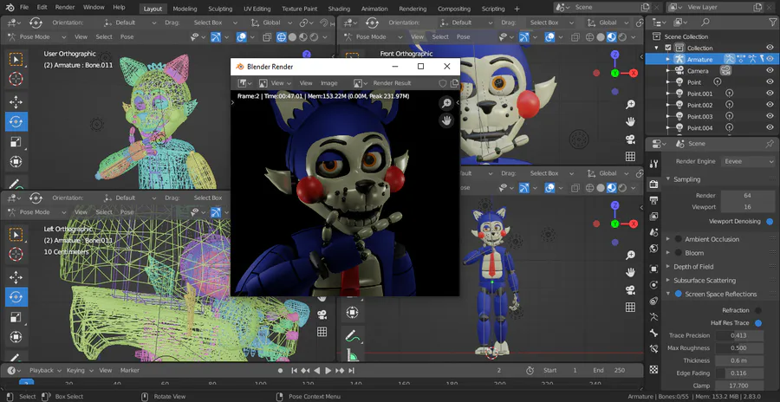The height and width of the screenshot is (402, 780).
Task: Select the Select Box tool in User Orthographic viewport
Action: click(x=16, y=60)
